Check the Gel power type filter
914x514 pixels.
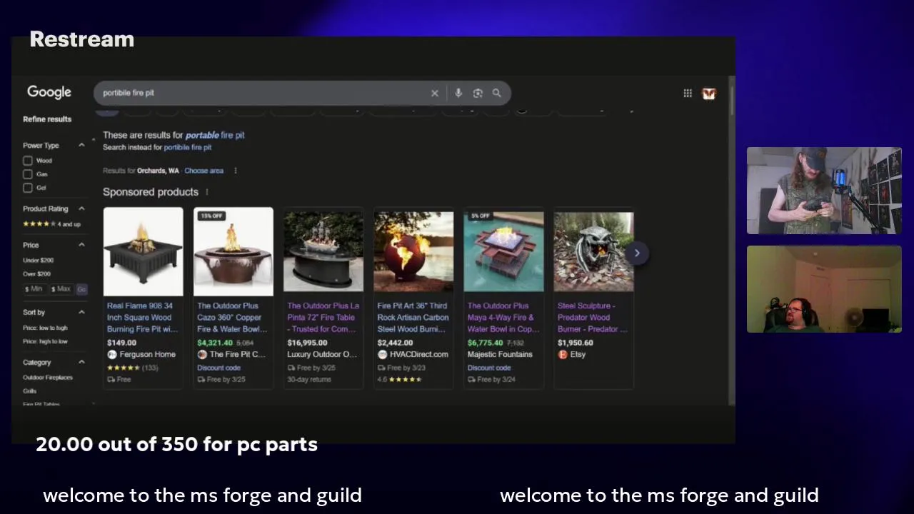[28, 188]
